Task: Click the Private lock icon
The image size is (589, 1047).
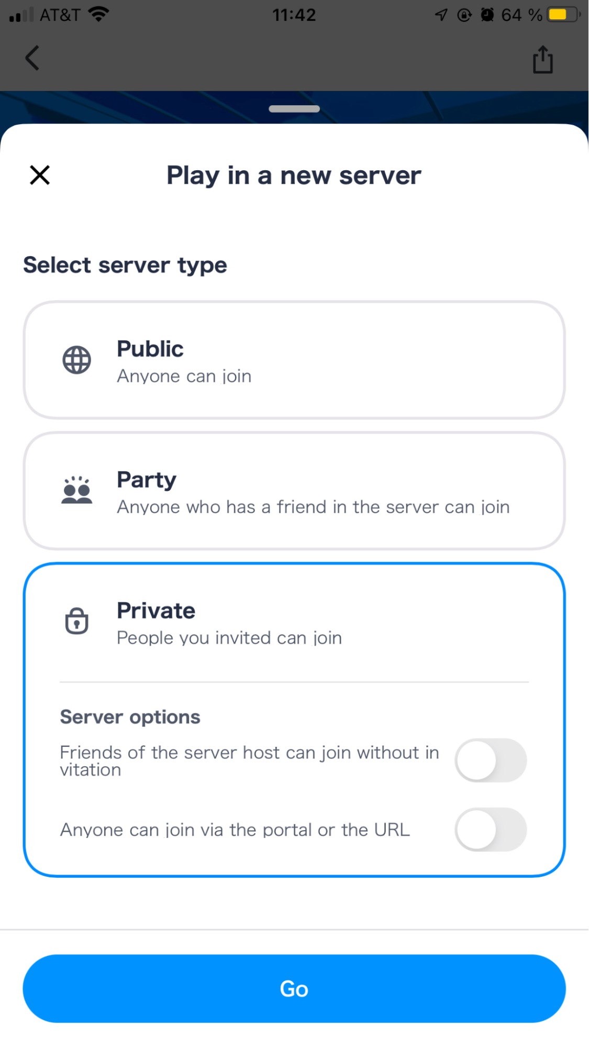Action: point(77,621)
